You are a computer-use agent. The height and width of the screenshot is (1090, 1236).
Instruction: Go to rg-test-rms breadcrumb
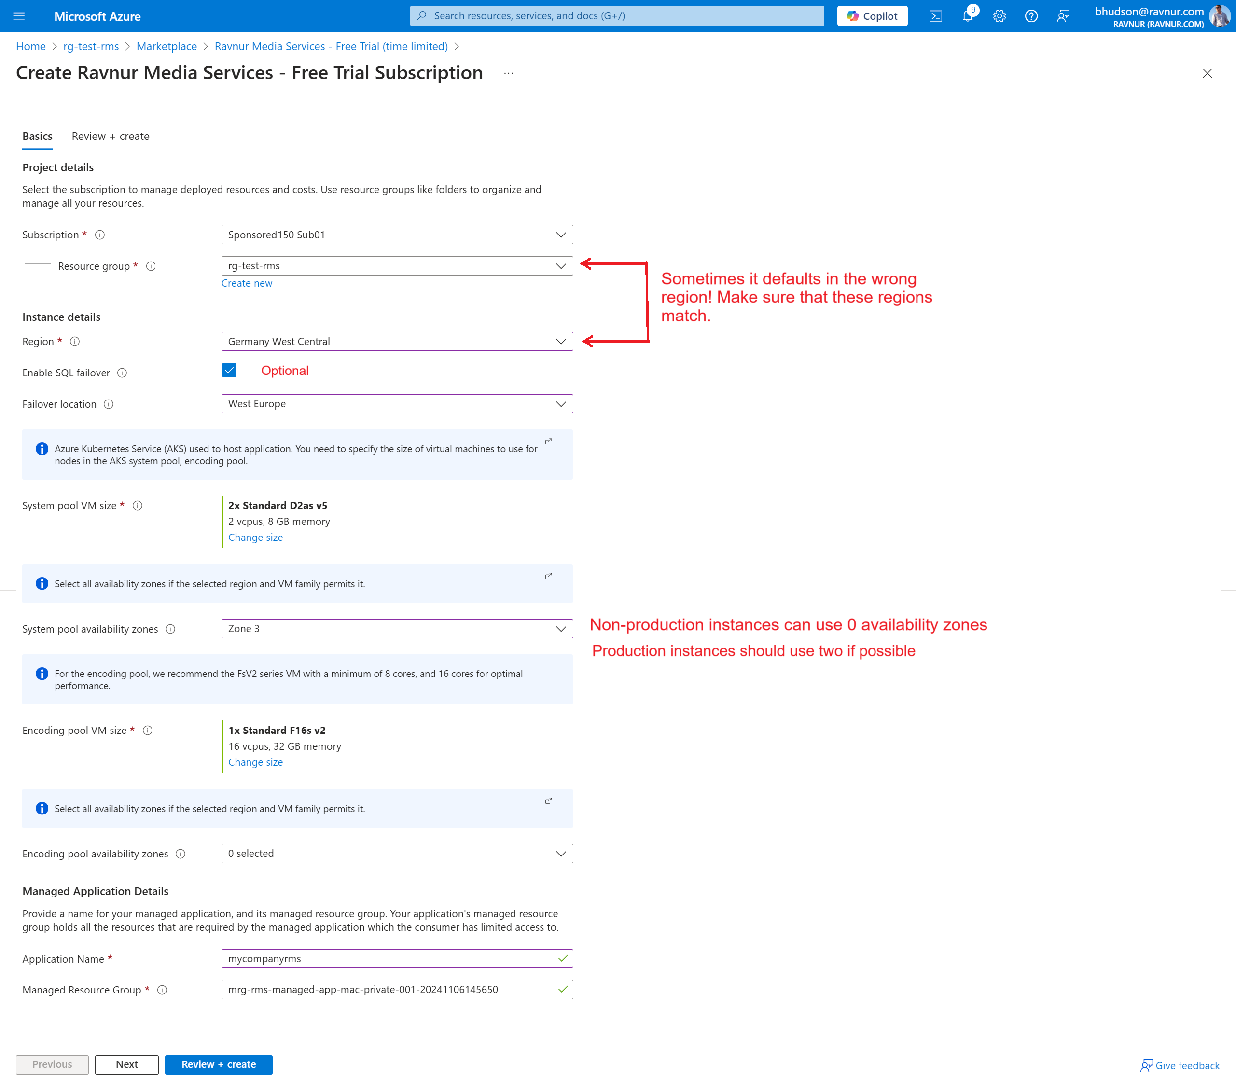point(91,46)
